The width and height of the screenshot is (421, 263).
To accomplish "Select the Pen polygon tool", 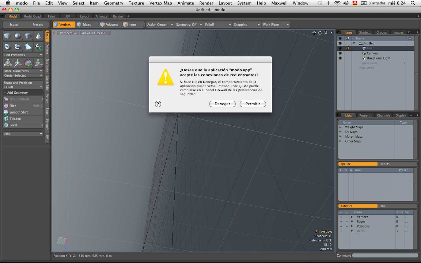I will [28, 47].
